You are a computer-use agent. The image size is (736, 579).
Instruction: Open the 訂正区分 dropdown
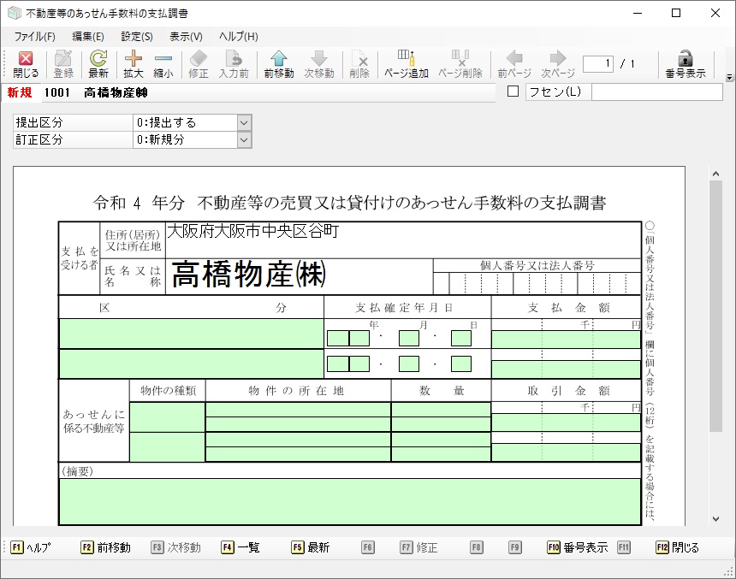pyautogui.click(x=244, y=139)
